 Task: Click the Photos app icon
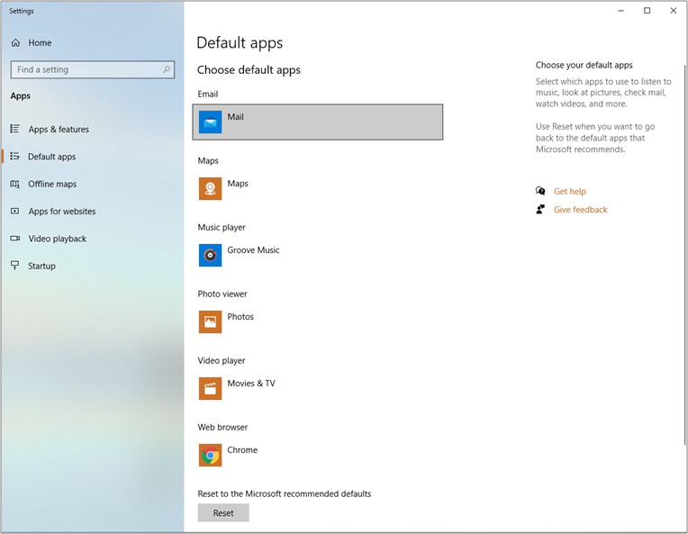pyautogui.click(x=210, y=322)
